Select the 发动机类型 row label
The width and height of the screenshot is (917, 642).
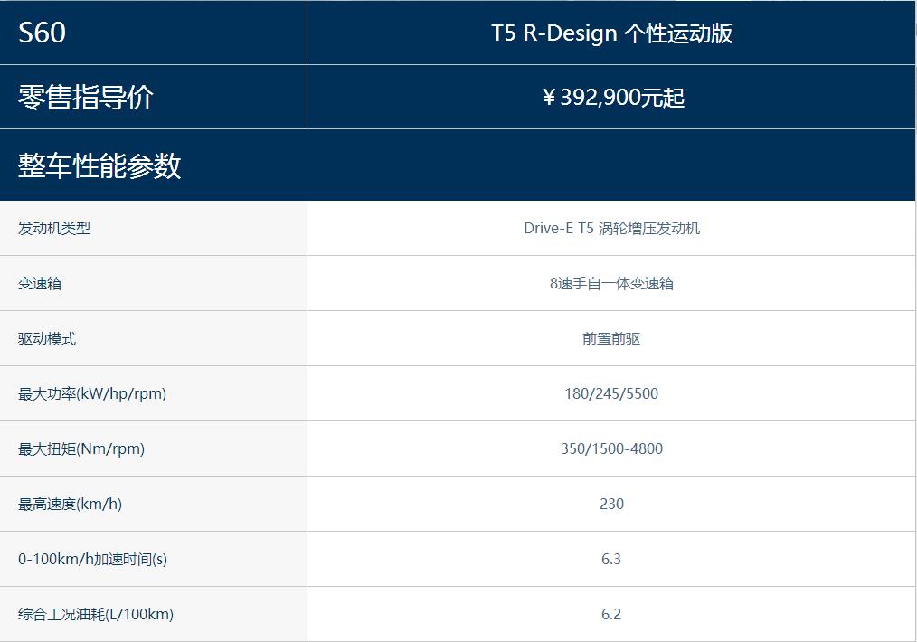53,228
